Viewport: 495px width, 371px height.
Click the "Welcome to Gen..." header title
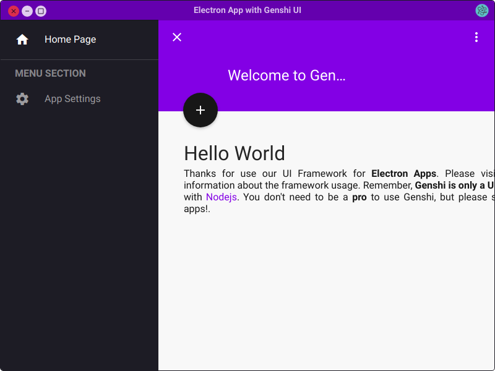click(x=286, y=75)
